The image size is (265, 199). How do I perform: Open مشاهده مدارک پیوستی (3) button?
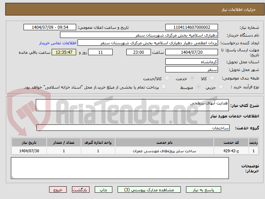[149, 190]
